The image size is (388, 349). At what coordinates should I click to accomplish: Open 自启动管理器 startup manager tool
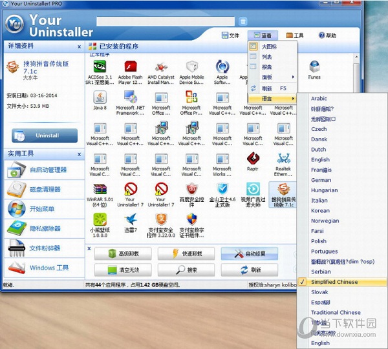tap(45, 170)
